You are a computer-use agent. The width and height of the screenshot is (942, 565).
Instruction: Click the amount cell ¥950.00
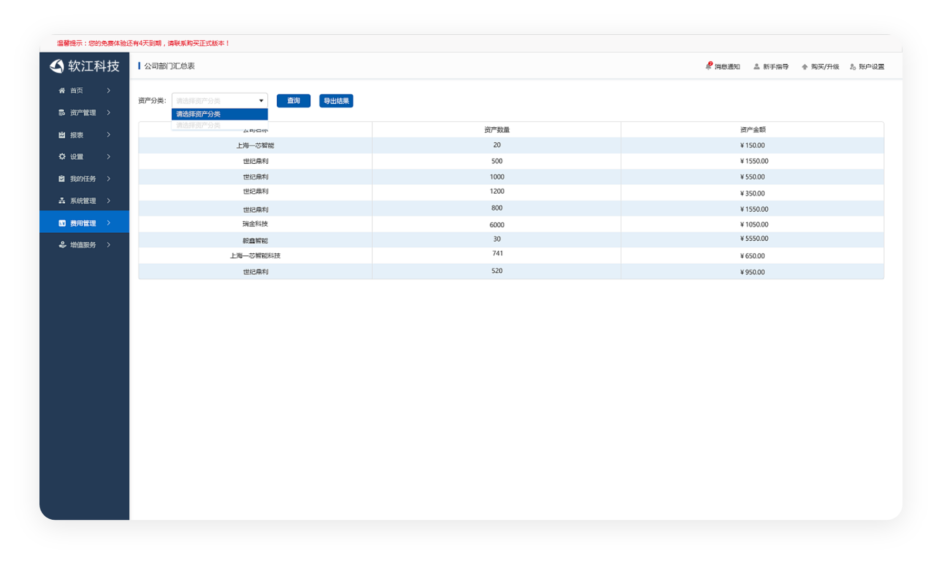(753, 272)
